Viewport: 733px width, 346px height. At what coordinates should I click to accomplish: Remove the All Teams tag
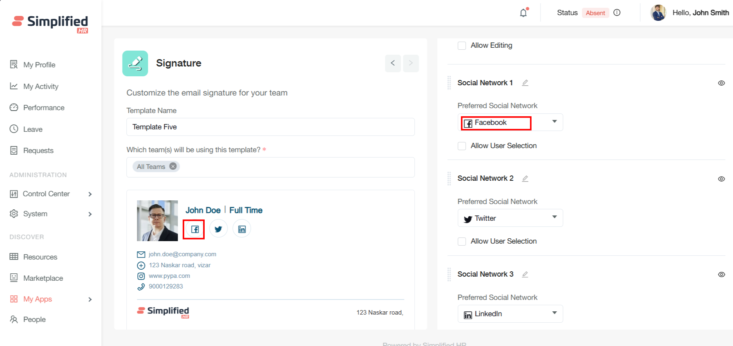173,166
